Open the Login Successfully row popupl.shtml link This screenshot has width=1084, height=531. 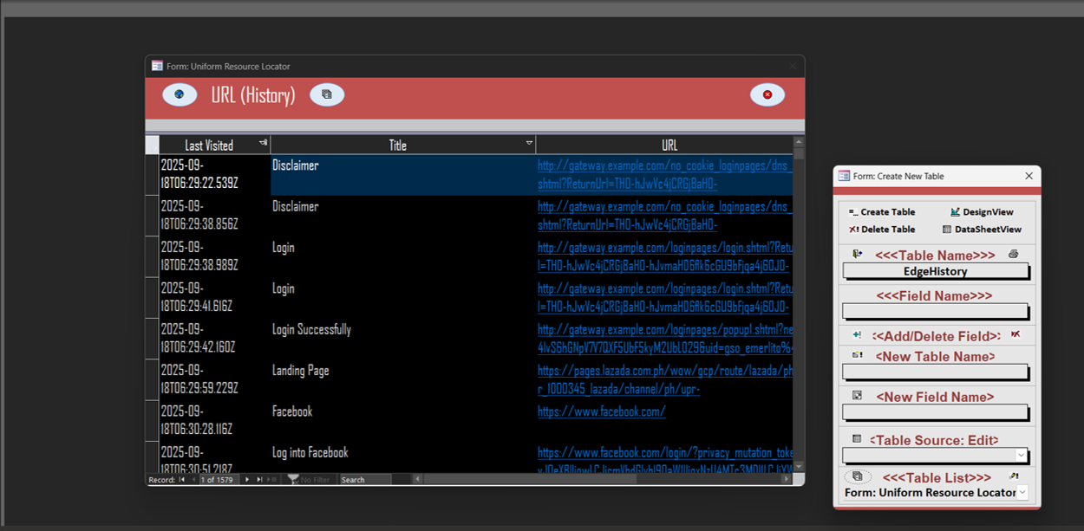click(664, 339)
